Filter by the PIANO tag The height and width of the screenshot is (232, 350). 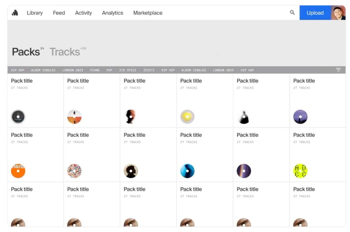click(x=95, y=70)
